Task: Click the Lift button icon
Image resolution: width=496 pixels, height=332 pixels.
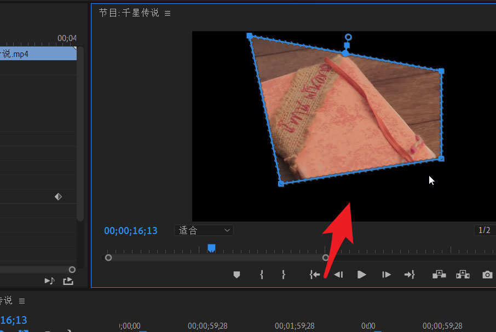Action: tap(439, 275)
